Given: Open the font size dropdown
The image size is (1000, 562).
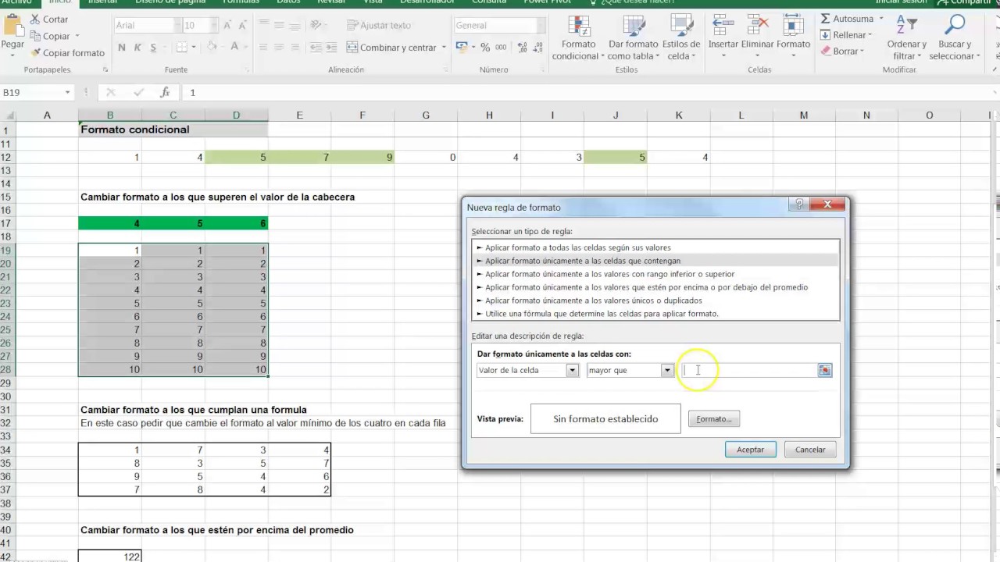Looking at the screenshot, I should [212, 26].
